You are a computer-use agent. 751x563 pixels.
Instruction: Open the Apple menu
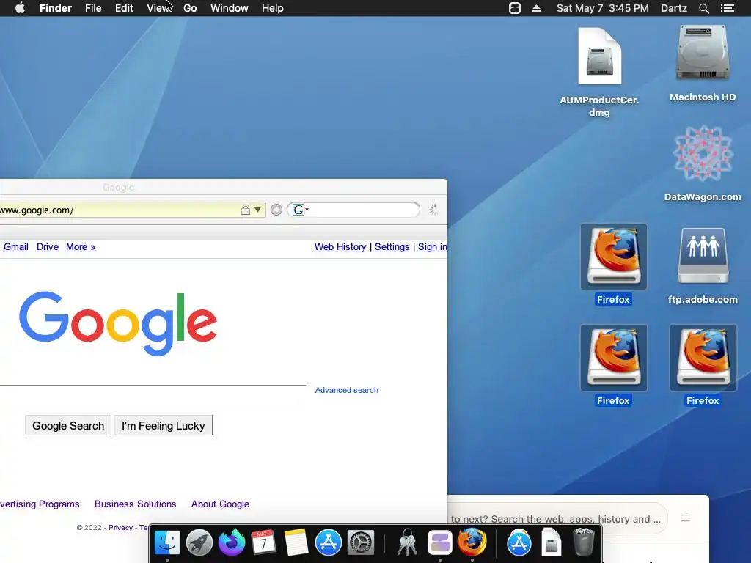coord(20,8)
